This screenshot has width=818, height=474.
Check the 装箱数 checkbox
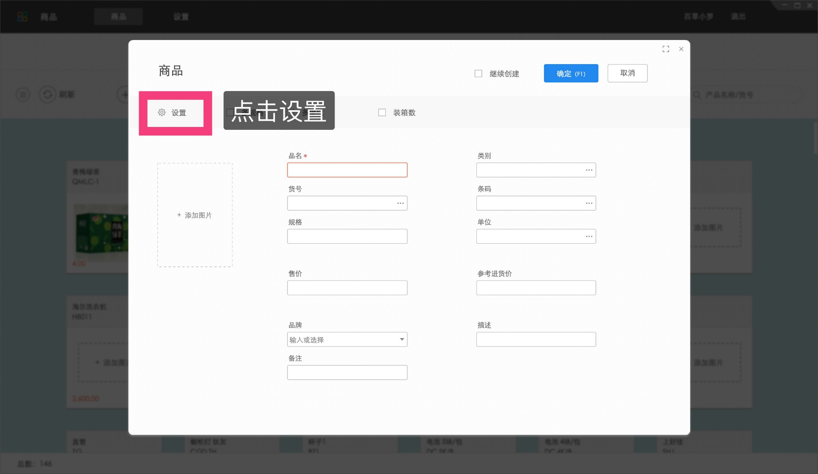click(382, 112)
